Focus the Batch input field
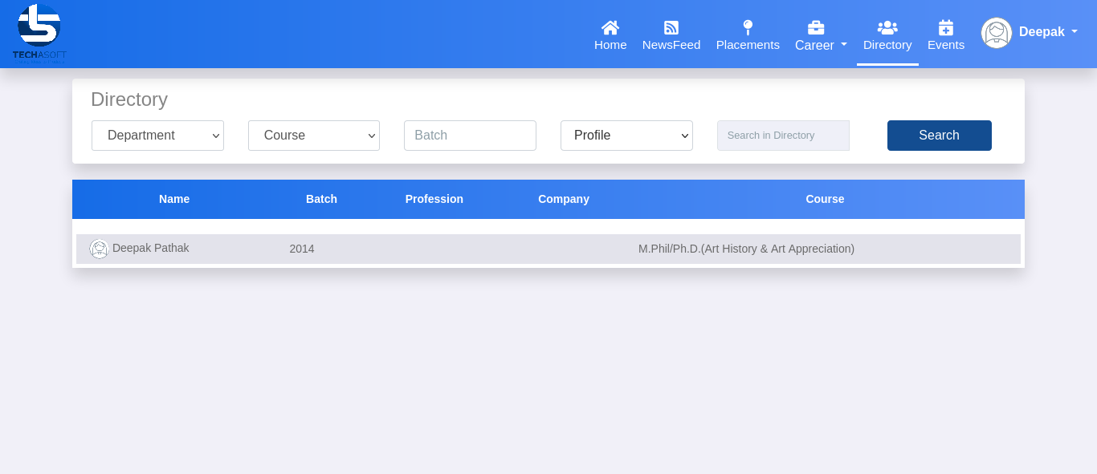The height and width of the screenshot is (474, 1097). (470, 136)
